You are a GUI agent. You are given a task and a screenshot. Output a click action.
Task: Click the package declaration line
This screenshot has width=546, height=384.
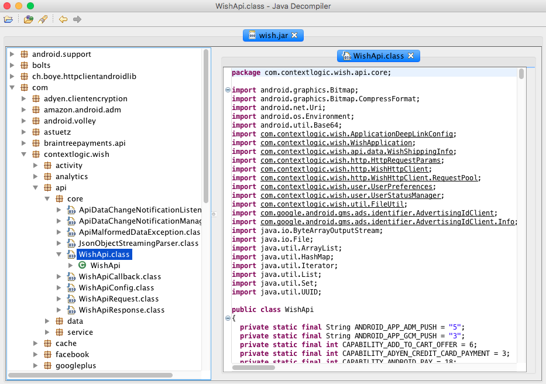coord(311,73)
